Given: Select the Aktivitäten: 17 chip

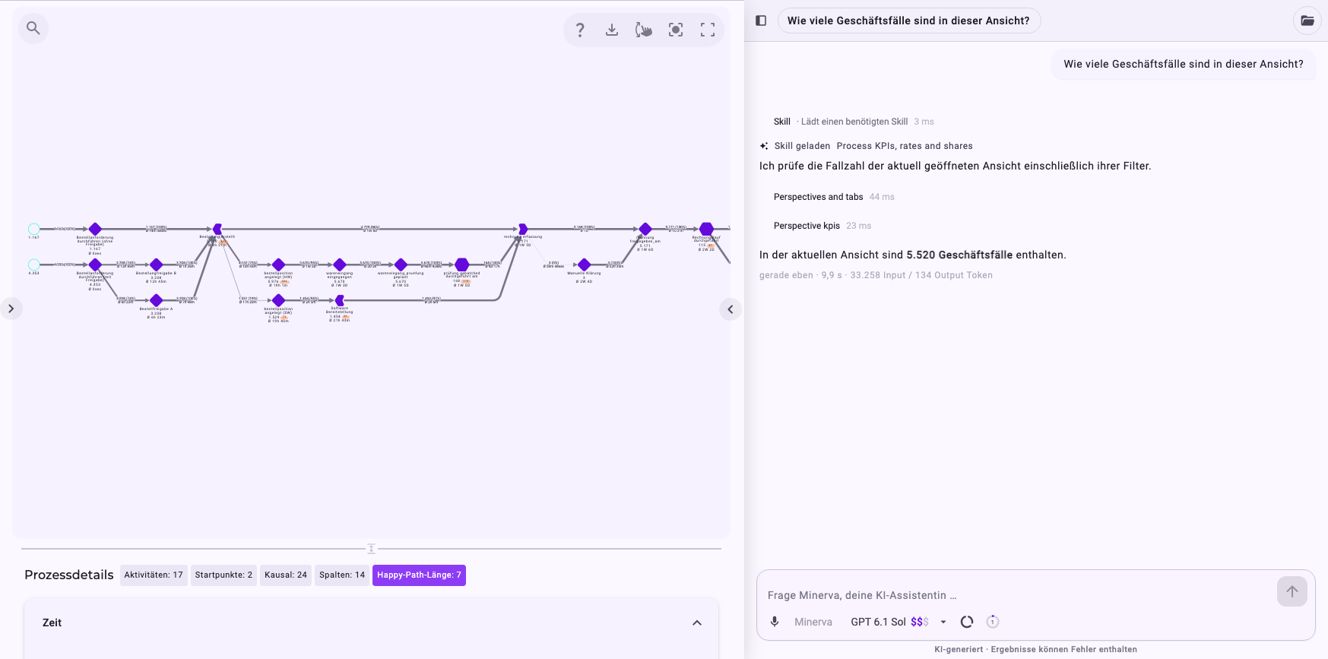Looking at the screenshot, I should click(154, 575).
